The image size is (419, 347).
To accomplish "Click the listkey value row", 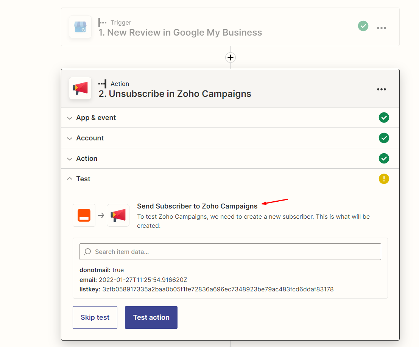I will pos(207,289).
